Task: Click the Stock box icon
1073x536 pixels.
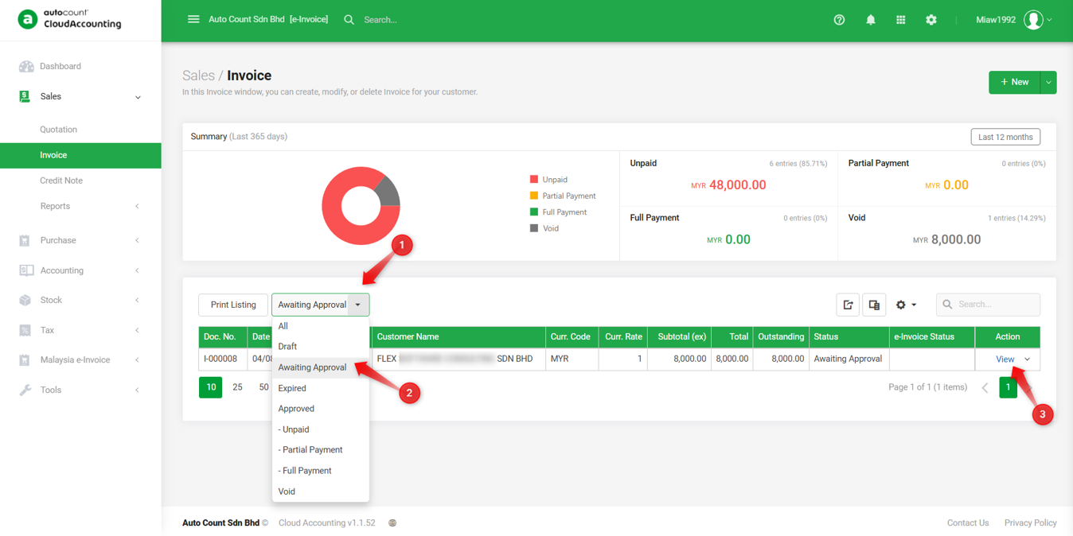Action: 25,300
